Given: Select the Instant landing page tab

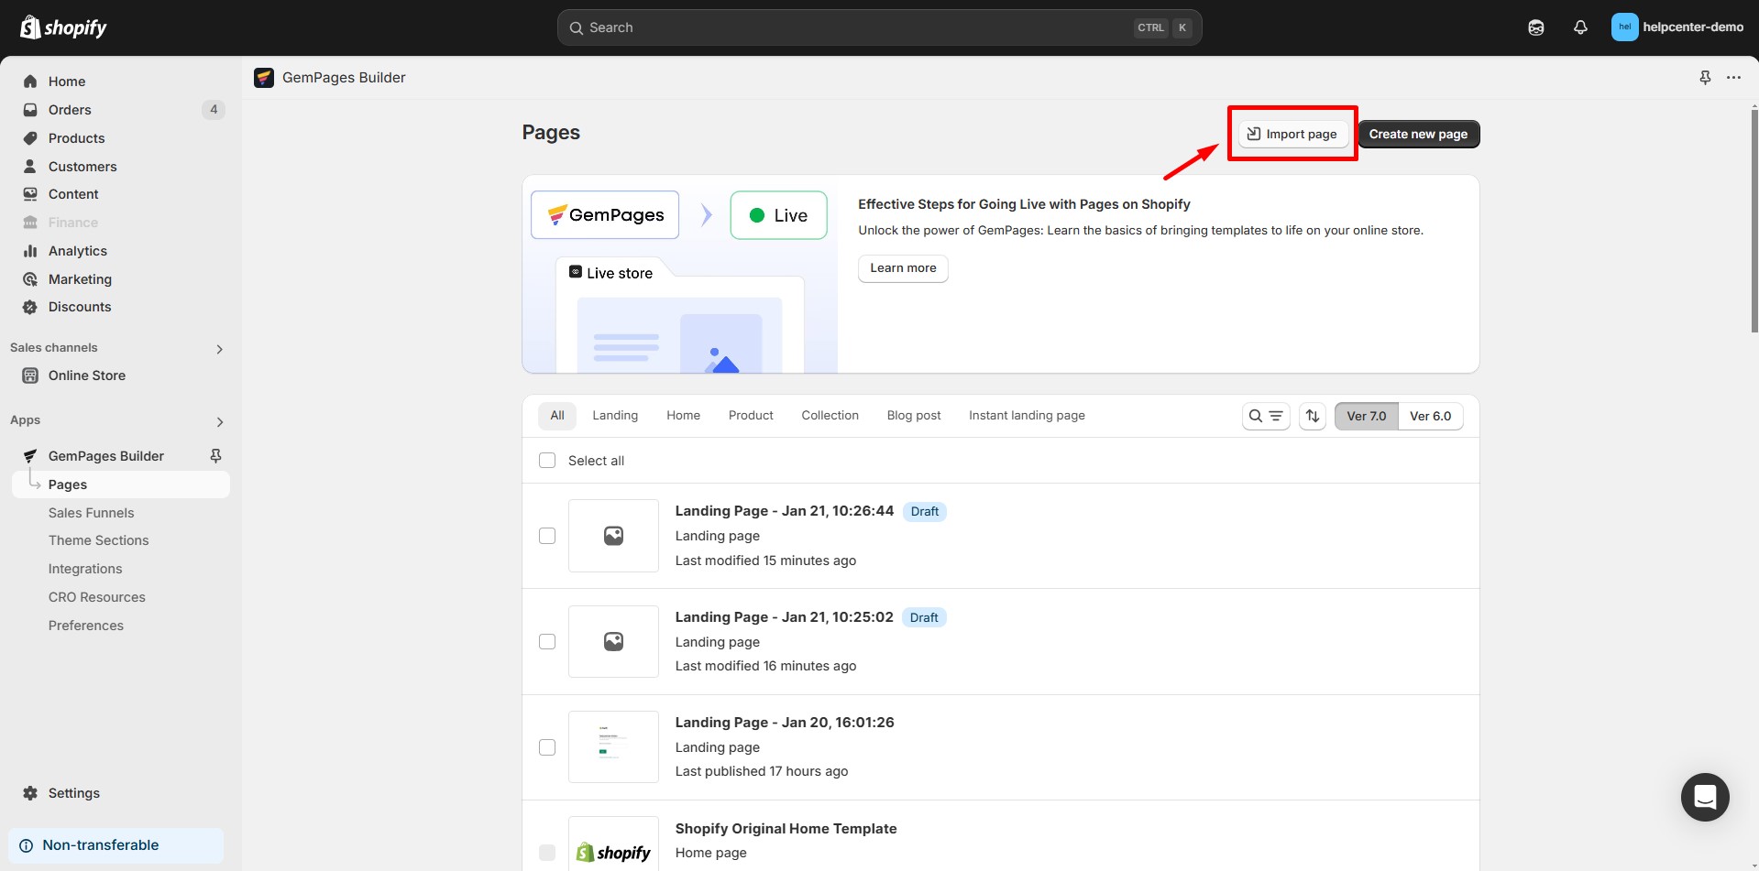Looking at the screenshot, I should pyautogui.click(x=1027, y=416).
